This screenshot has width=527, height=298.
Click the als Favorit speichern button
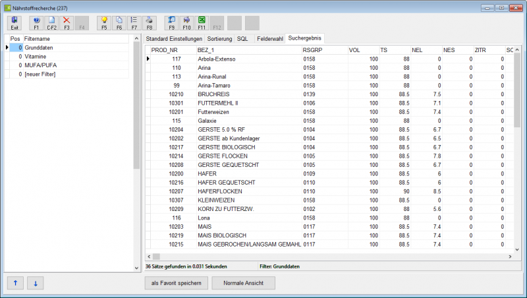pos(177,283)
